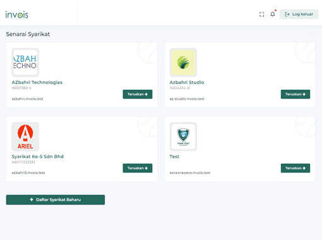Click the azbahri.invois.test domain text

[x=27, y=99]
